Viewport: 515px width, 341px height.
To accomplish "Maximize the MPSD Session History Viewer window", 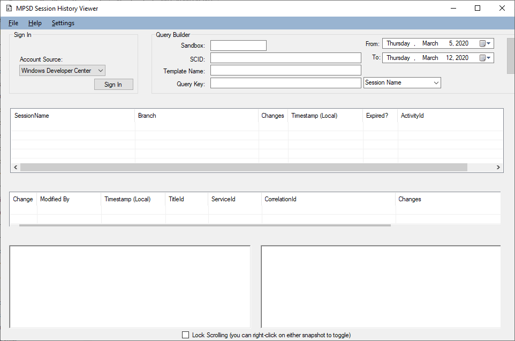I will click(478, 8).
